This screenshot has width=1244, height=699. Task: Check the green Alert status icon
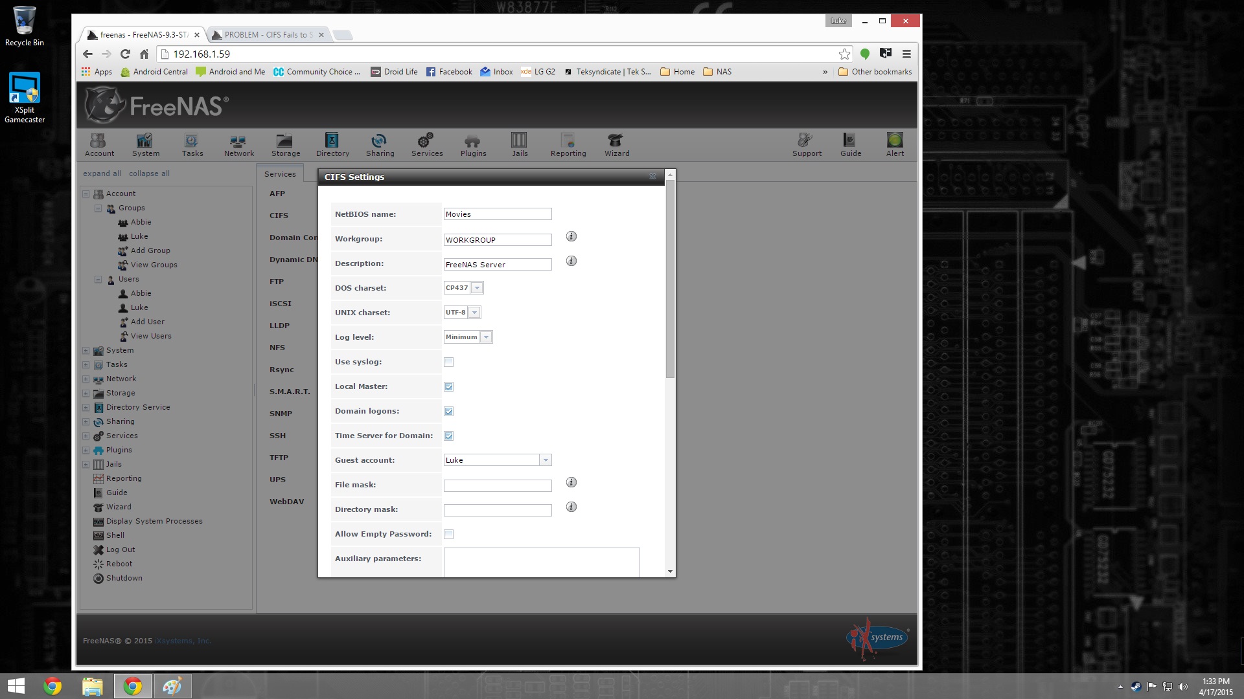coord(895,145)
